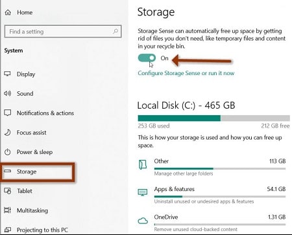Image resolution: width=292 pixels, height=235 pixels.
Task: Open Apps & features storage category
Action: pyautogui.click(x=212, y=195)
